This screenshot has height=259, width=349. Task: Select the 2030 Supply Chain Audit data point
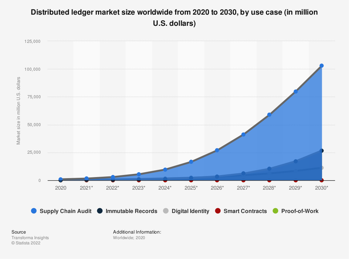(x=321, y=65)
